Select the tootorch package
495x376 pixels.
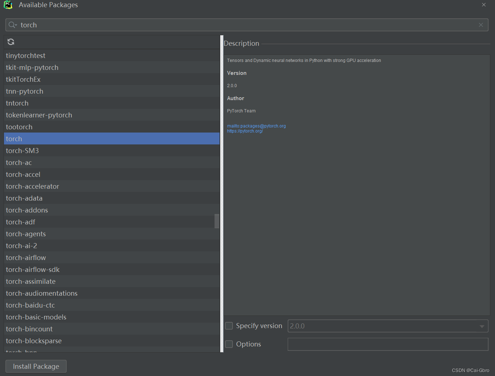(112, 127)
